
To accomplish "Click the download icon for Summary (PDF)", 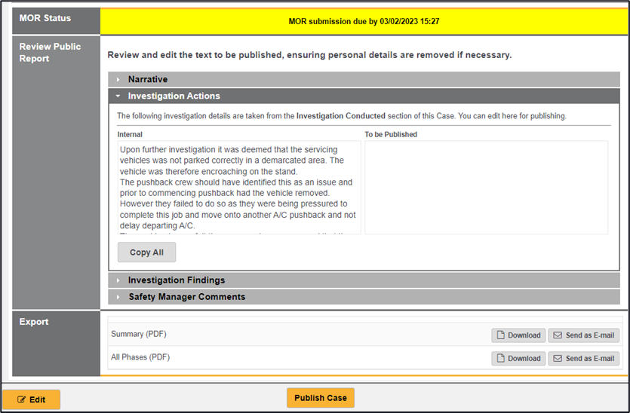I will [x=500, y=335].
